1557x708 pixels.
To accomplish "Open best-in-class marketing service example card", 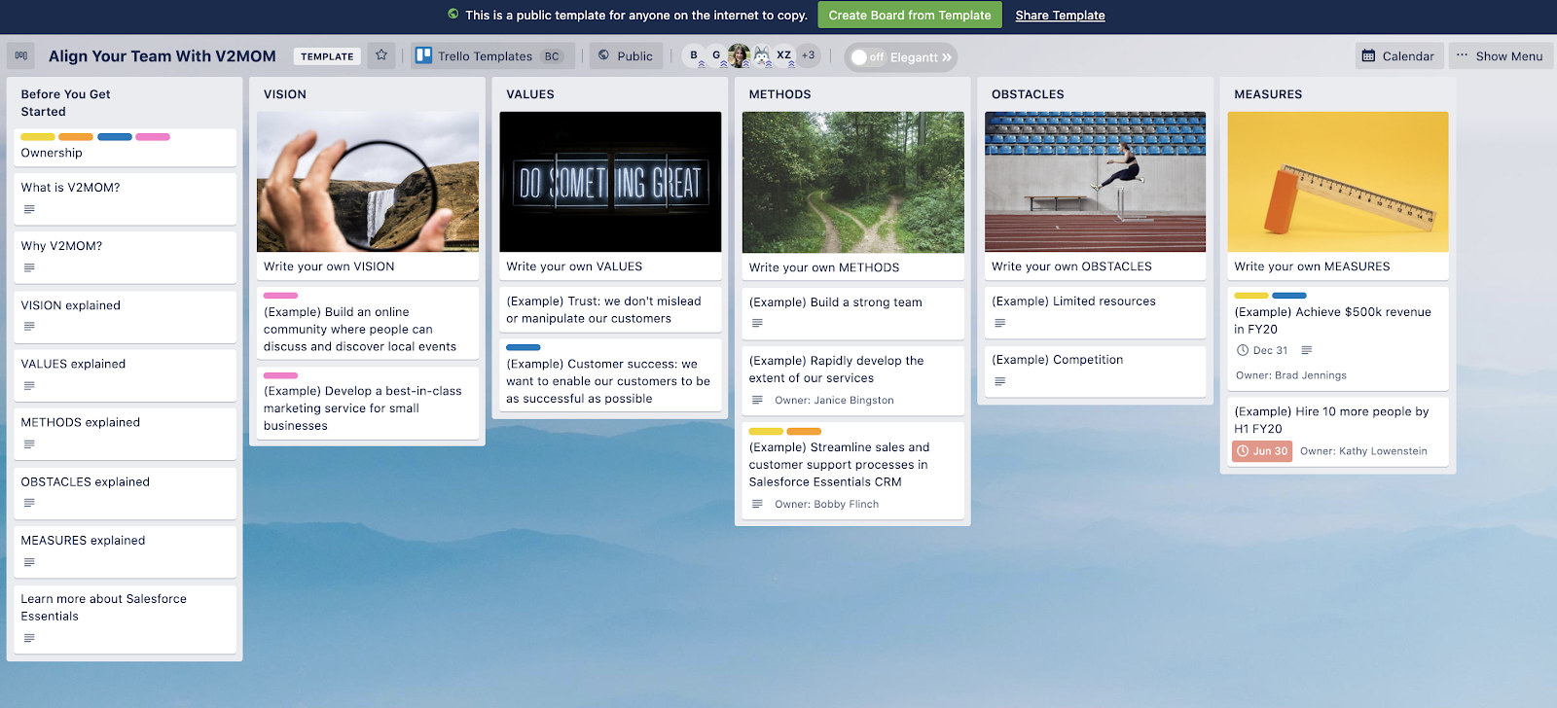I will 368,403.
